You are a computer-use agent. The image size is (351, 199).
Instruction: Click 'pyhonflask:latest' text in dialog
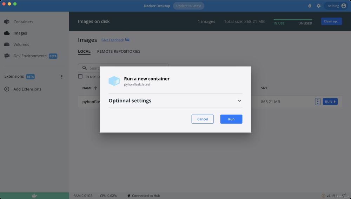tap(137, 84)
